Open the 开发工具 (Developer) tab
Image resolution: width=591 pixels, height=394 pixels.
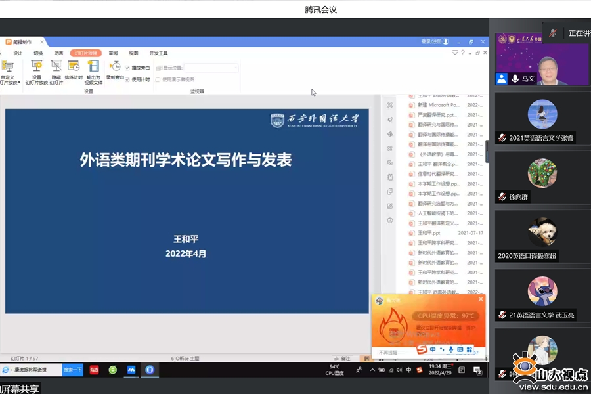158,53
